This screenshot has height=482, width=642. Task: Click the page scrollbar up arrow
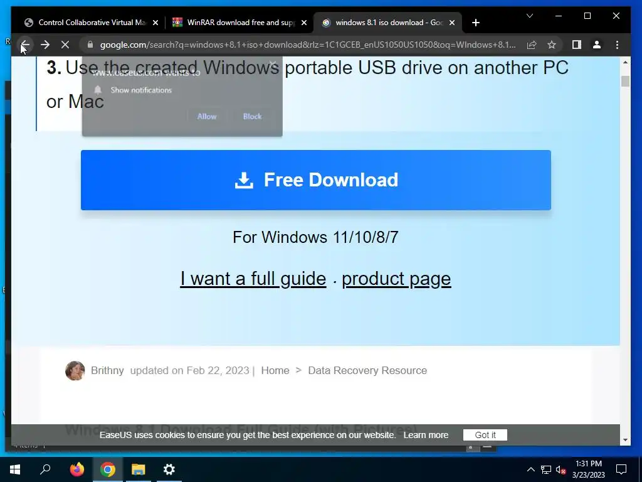pyautogui.click(x=625, y=62)
